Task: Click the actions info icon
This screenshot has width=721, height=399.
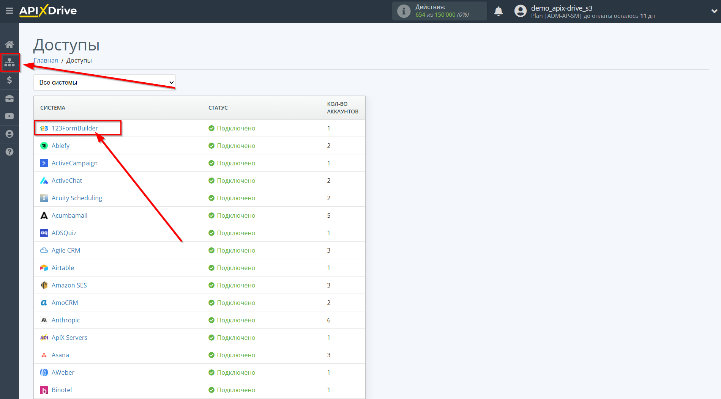Action: coord(404,11)
